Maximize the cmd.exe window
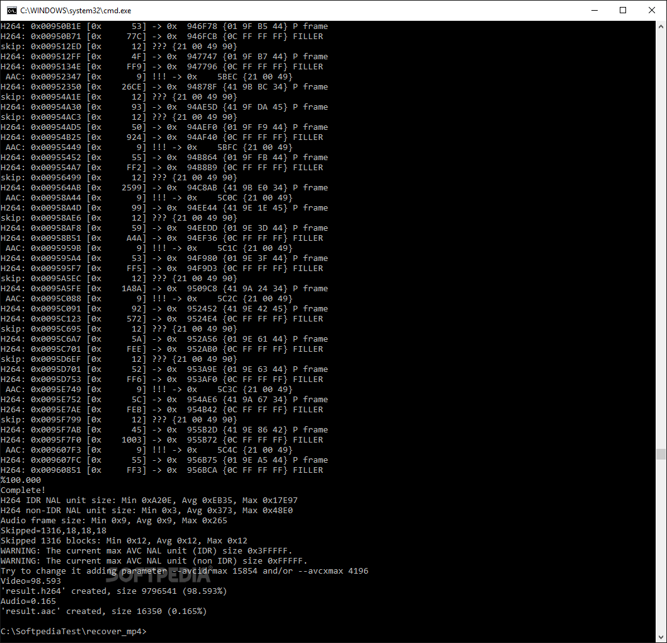The height and width of the screenshot is (643, 667). (623, 10)
